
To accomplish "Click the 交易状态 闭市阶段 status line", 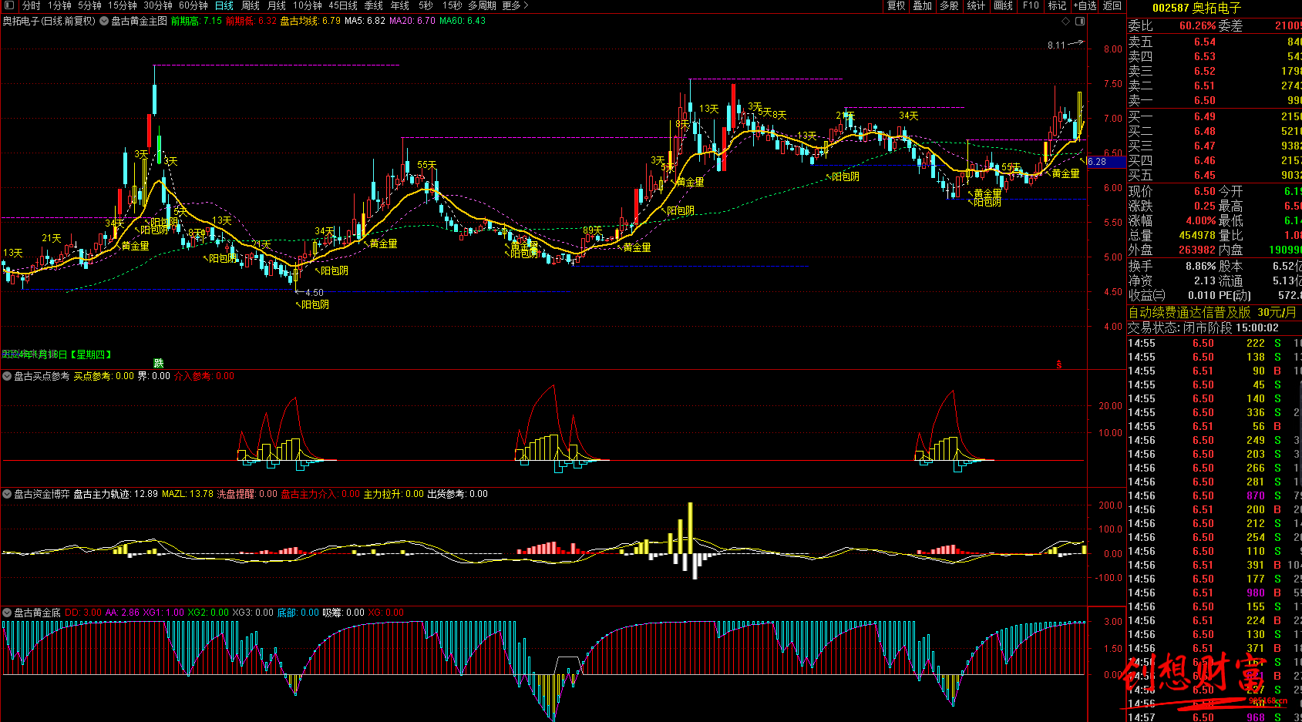I will coord(1203,327).
